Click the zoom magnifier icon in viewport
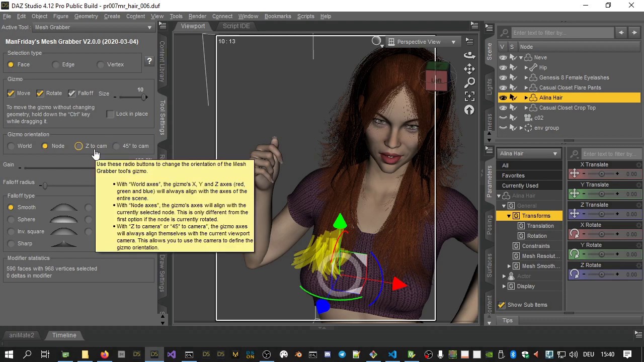 (469, 82)
